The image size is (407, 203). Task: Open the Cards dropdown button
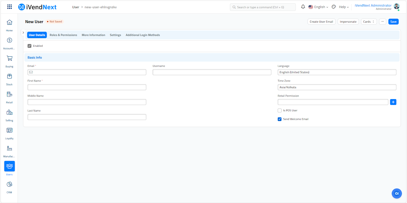369,22
